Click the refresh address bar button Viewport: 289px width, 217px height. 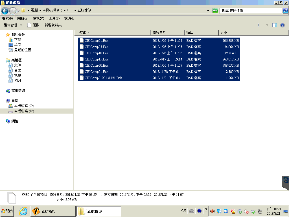tap(215, 10)
